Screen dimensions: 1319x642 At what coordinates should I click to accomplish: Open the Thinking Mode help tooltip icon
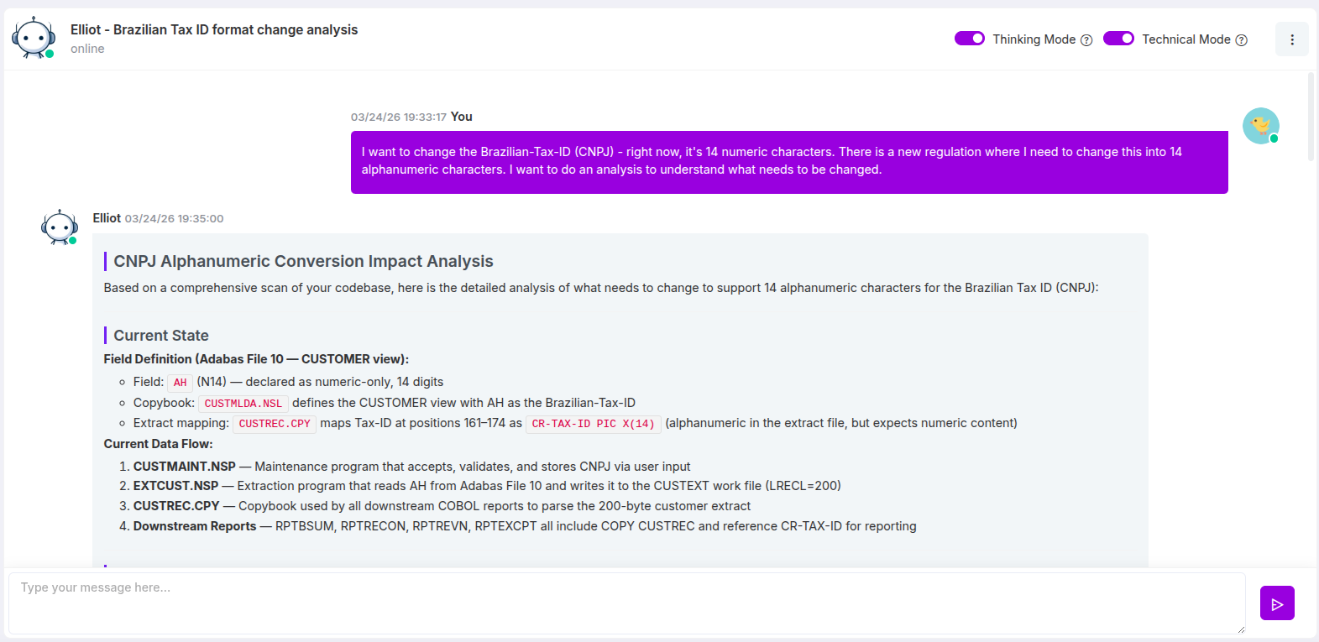pos(1086,40)
